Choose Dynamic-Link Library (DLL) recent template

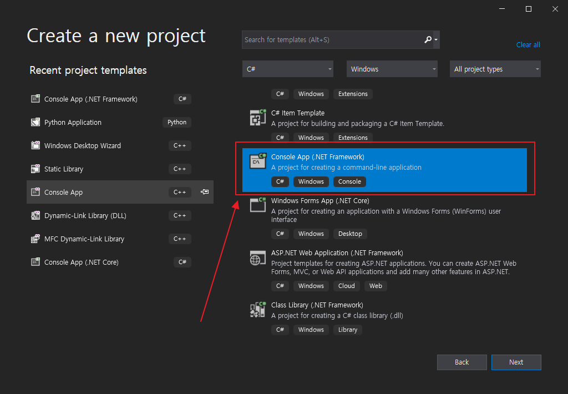pos(120,215)
